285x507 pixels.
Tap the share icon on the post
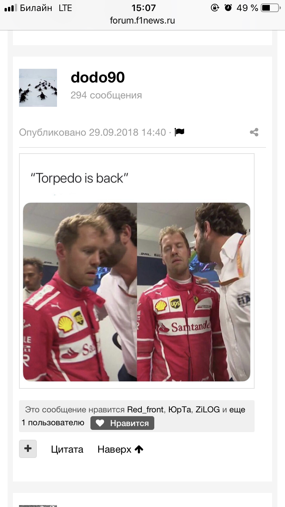(254, 132)
